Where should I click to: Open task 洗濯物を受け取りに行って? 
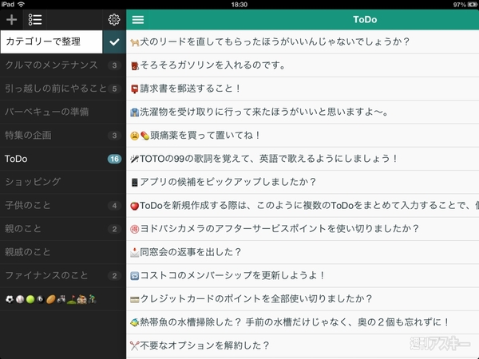(303, 112)
